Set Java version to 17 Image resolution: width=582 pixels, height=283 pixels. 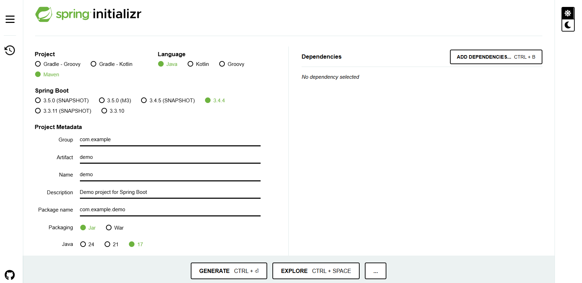click(136, 245)
